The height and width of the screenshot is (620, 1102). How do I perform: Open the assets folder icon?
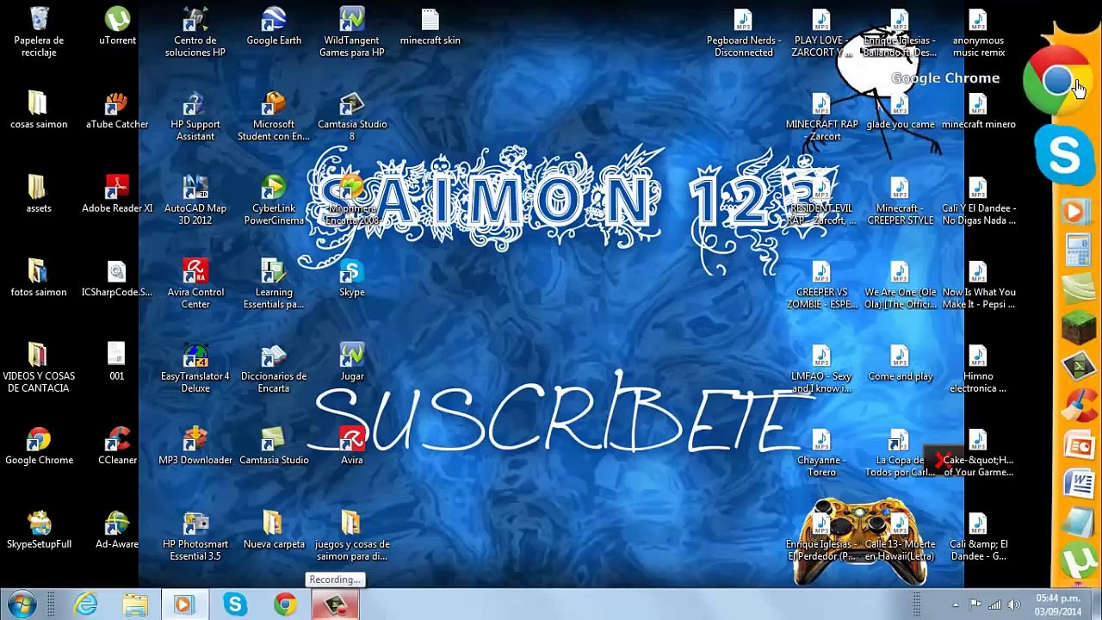(x=39, y=194)
